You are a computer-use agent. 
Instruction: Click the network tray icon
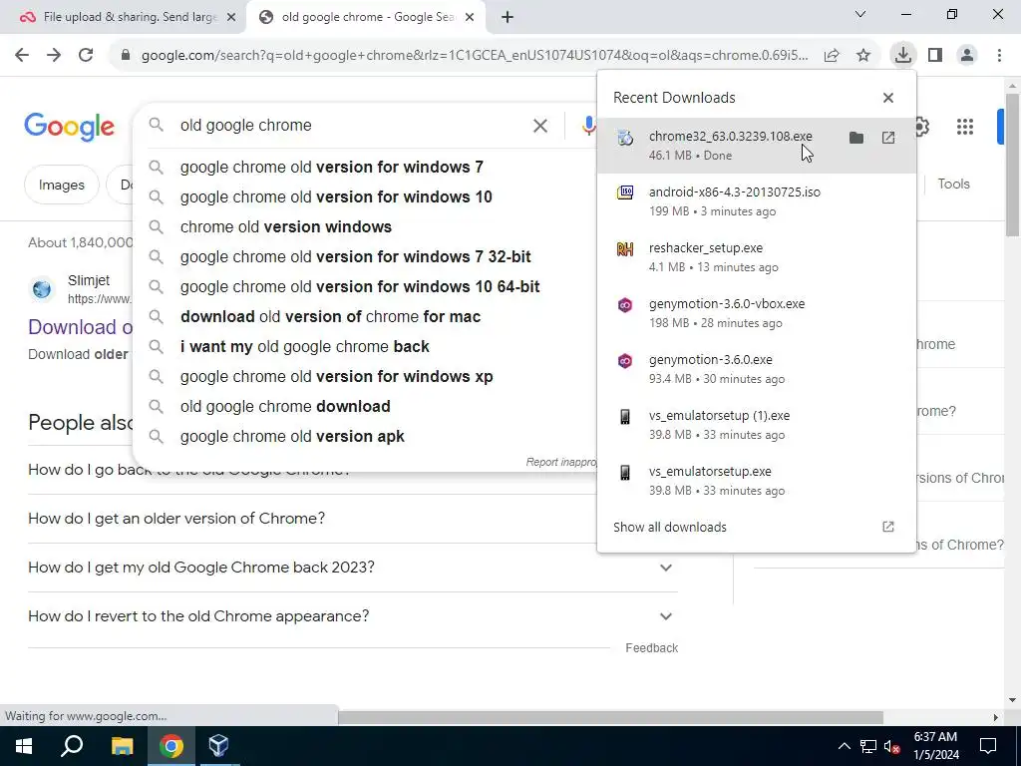[868, 746]
